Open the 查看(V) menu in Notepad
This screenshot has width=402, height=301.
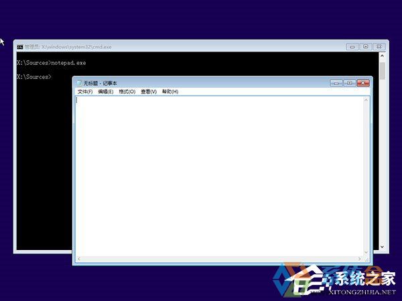pyautogui.click(x=149, y=92)
